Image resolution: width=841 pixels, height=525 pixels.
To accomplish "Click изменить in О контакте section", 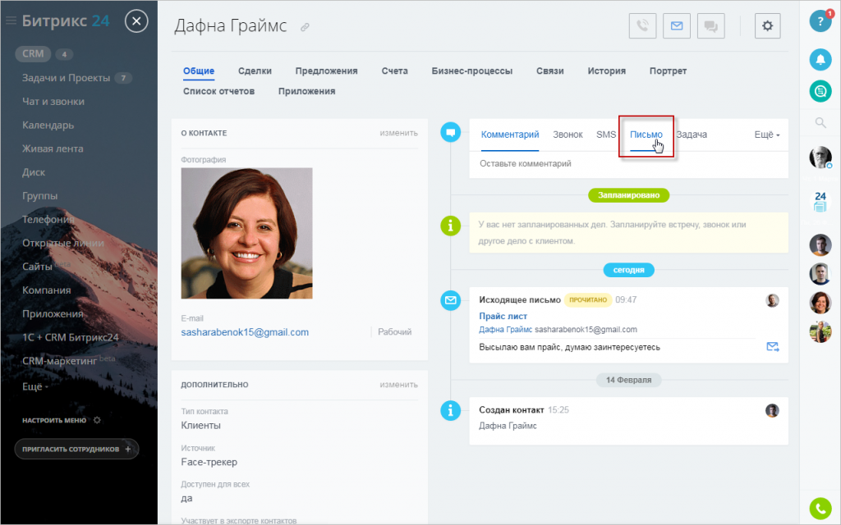I will pyautogui.click(x=398, y=133).
